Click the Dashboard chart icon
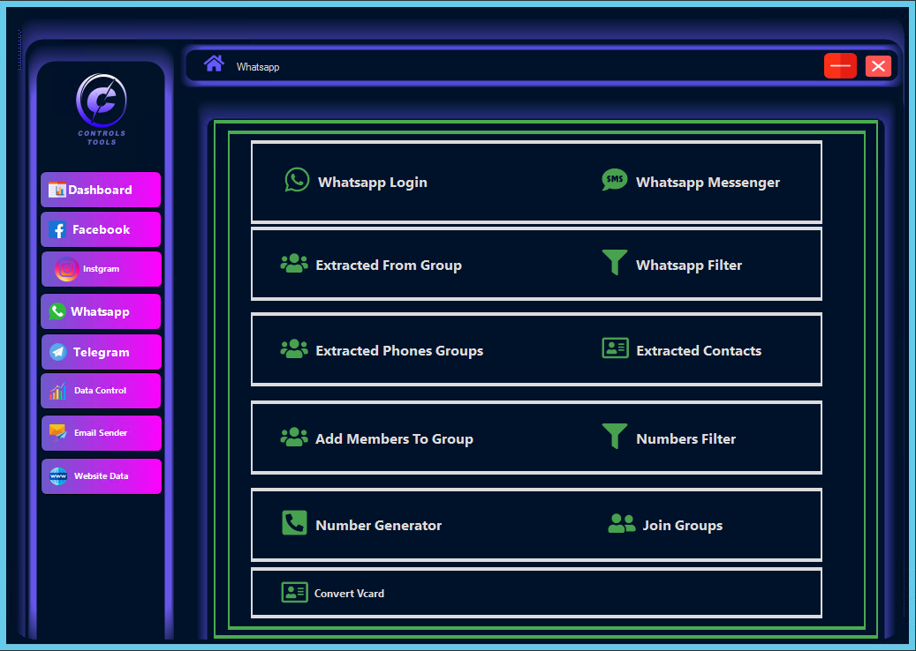The height and width of the screenshot is (651, 916). (57, 190)
